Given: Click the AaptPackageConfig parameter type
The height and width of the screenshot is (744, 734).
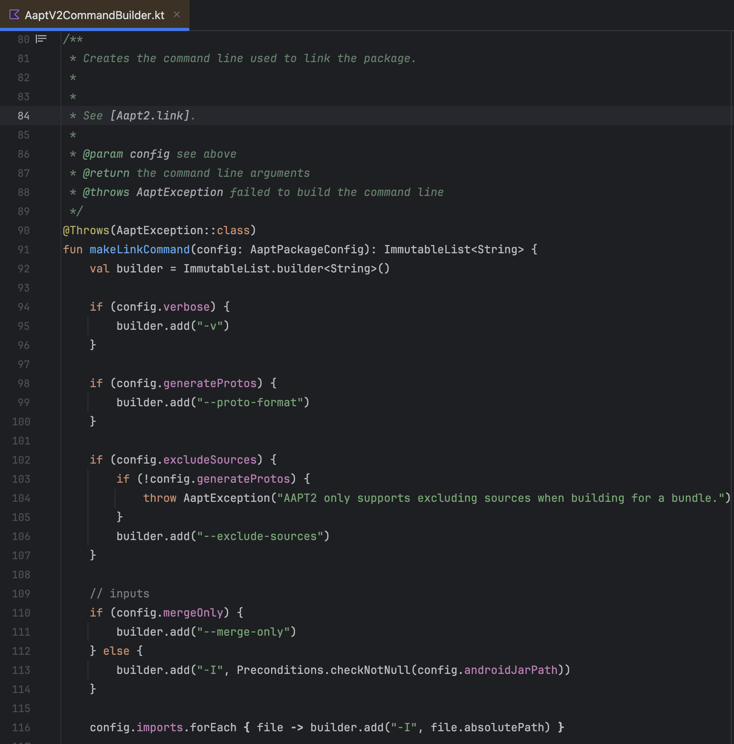Looking at the screenshot, I should (307, 249).
